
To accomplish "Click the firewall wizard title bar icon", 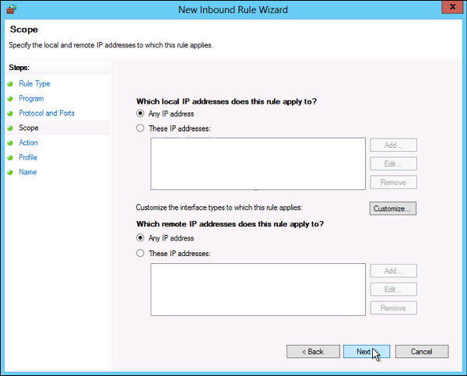I will tap(12, 9).
